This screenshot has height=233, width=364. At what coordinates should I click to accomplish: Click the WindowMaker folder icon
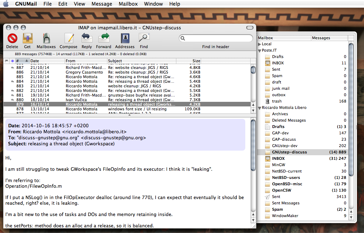coord(268,216)
